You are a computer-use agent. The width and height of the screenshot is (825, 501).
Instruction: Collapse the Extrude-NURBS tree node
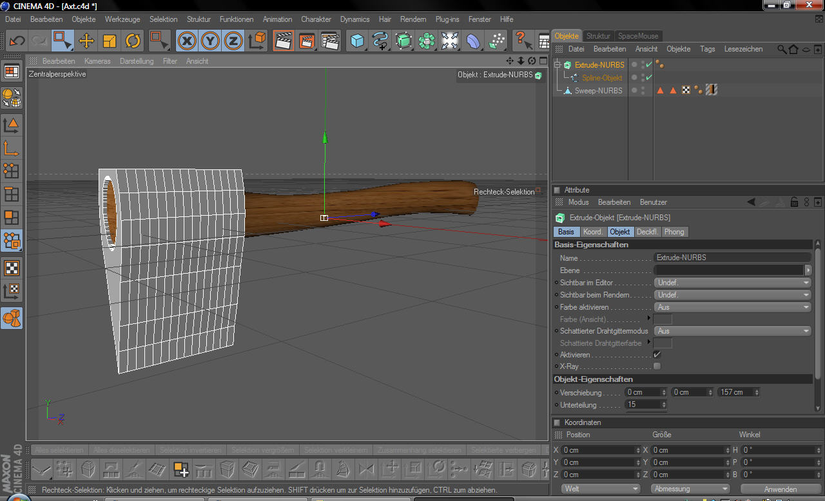[x=558, y=65]
